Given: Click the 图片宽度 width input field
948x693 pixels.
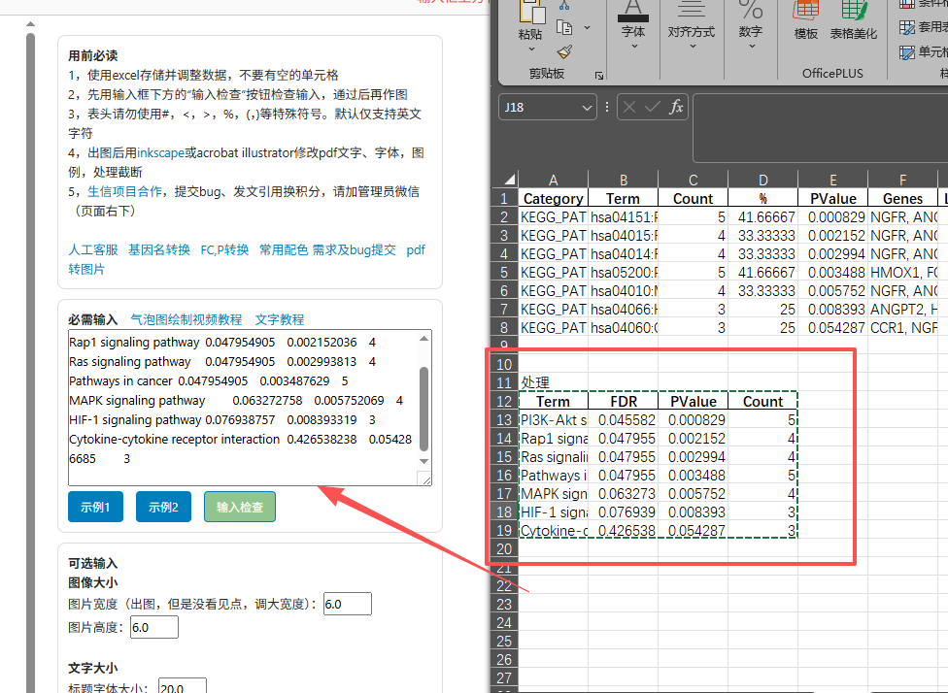Looking at the screenshot, I should point(347,604).
